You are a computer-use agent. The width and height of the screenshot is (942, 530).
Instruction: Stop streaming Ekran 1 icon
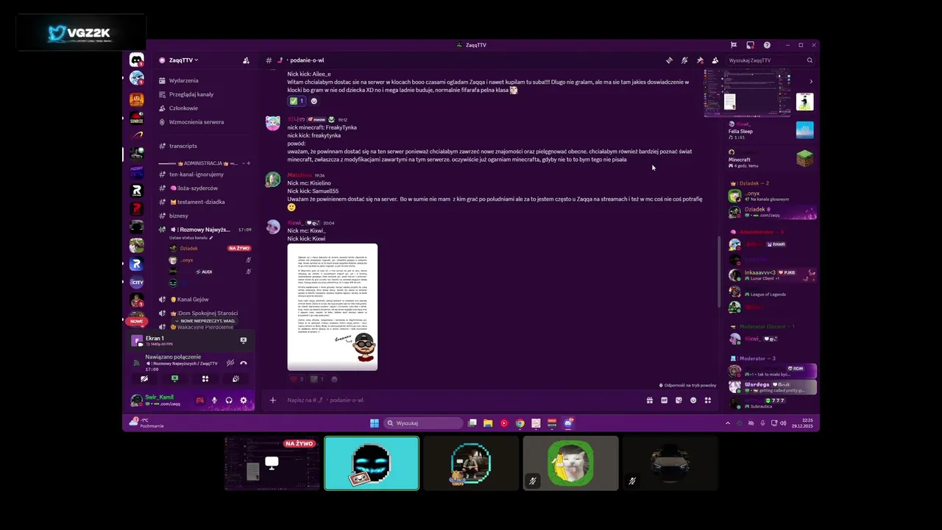click(244, 341)
